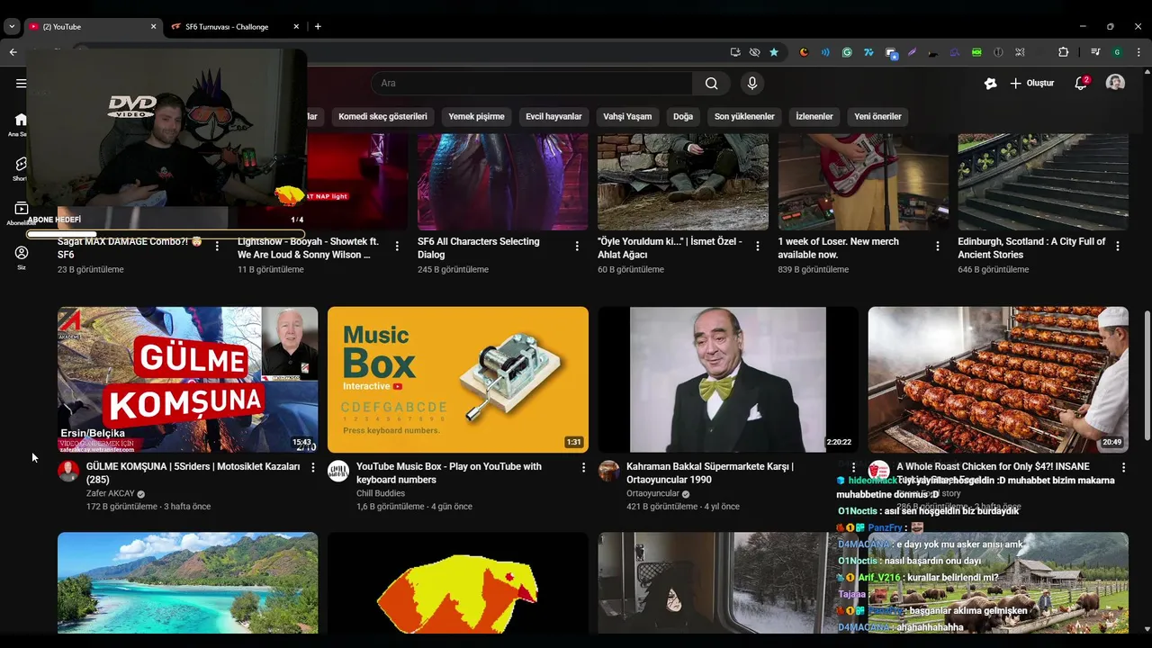Open Oluştur create menu
Image resolution: width=1152 pixels, height=648 pixels.
click(x=1031, y=83)
